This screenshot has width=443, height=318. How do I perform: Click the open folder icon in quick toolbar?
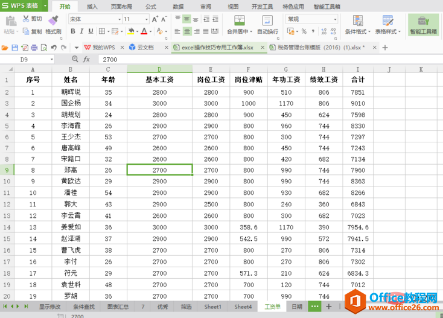(5, 48)
